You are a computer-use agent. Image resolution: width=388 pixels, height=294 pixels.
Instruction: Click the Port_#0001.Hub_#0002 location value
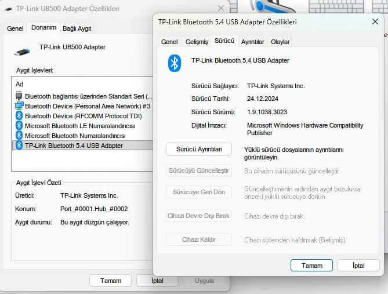click(x=94, y=209)
